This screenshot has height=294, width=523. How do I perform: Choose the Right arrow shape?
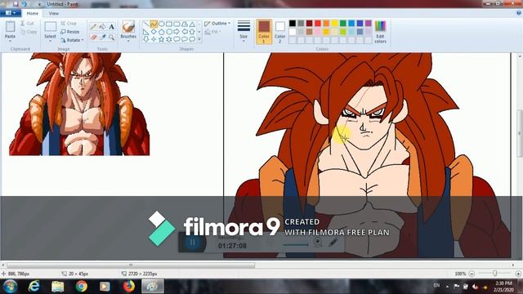coord(177,32)
